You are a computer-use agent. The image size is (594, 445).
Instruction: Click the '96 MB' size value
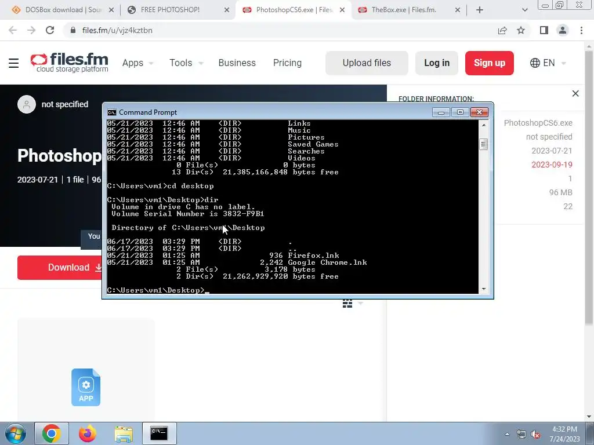click(561, 192)
